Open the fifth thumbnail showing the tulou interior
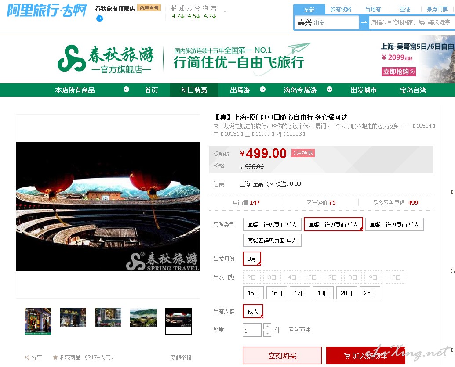Screen dimensions: 455x367 178,321
